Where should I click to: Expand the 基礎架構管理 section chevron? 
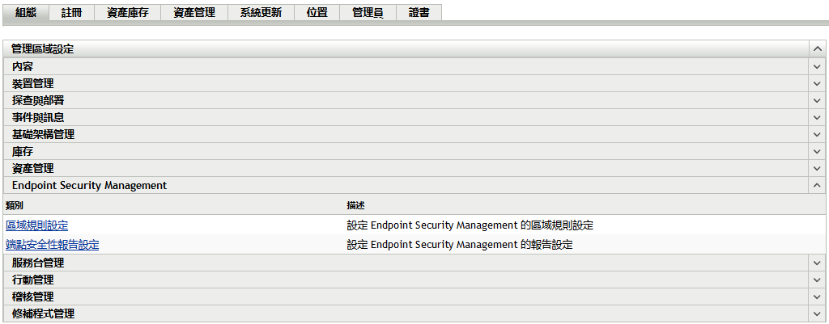point(817,134)
